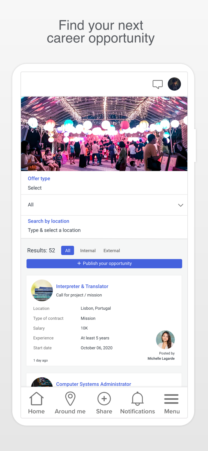The width and height of the screenshot is (208, 451).
Task: Switch to the All results tab
Action: pos(67,250)
